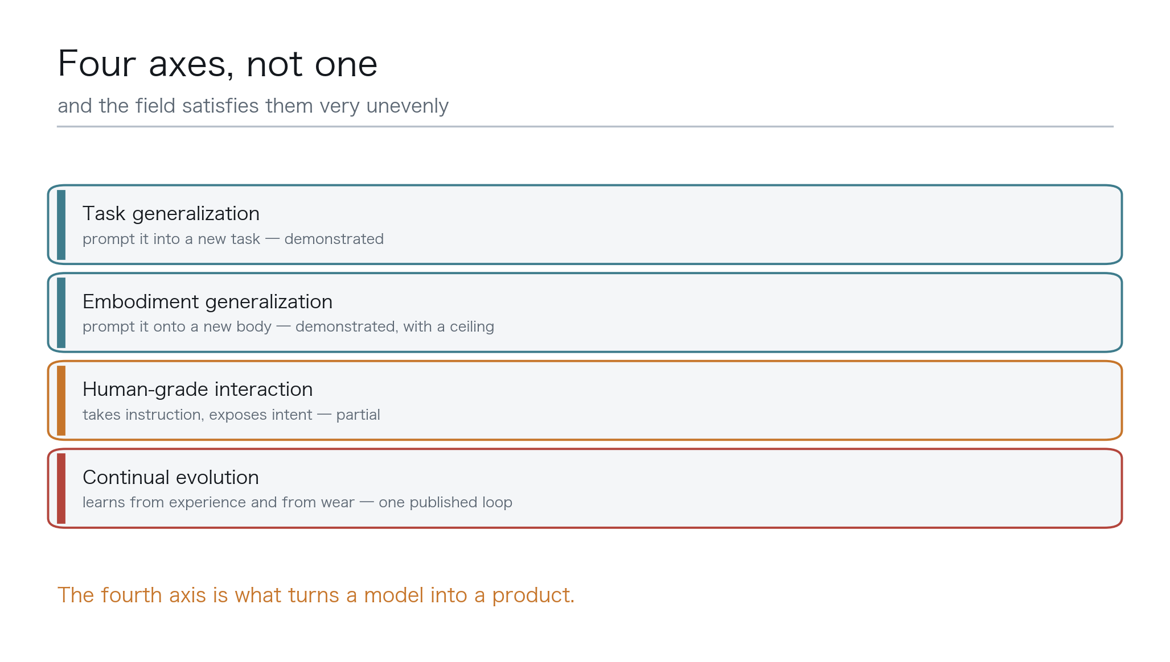Click the horizontal divider line under subtitle

pyautogui.click(x=585, y=126)
